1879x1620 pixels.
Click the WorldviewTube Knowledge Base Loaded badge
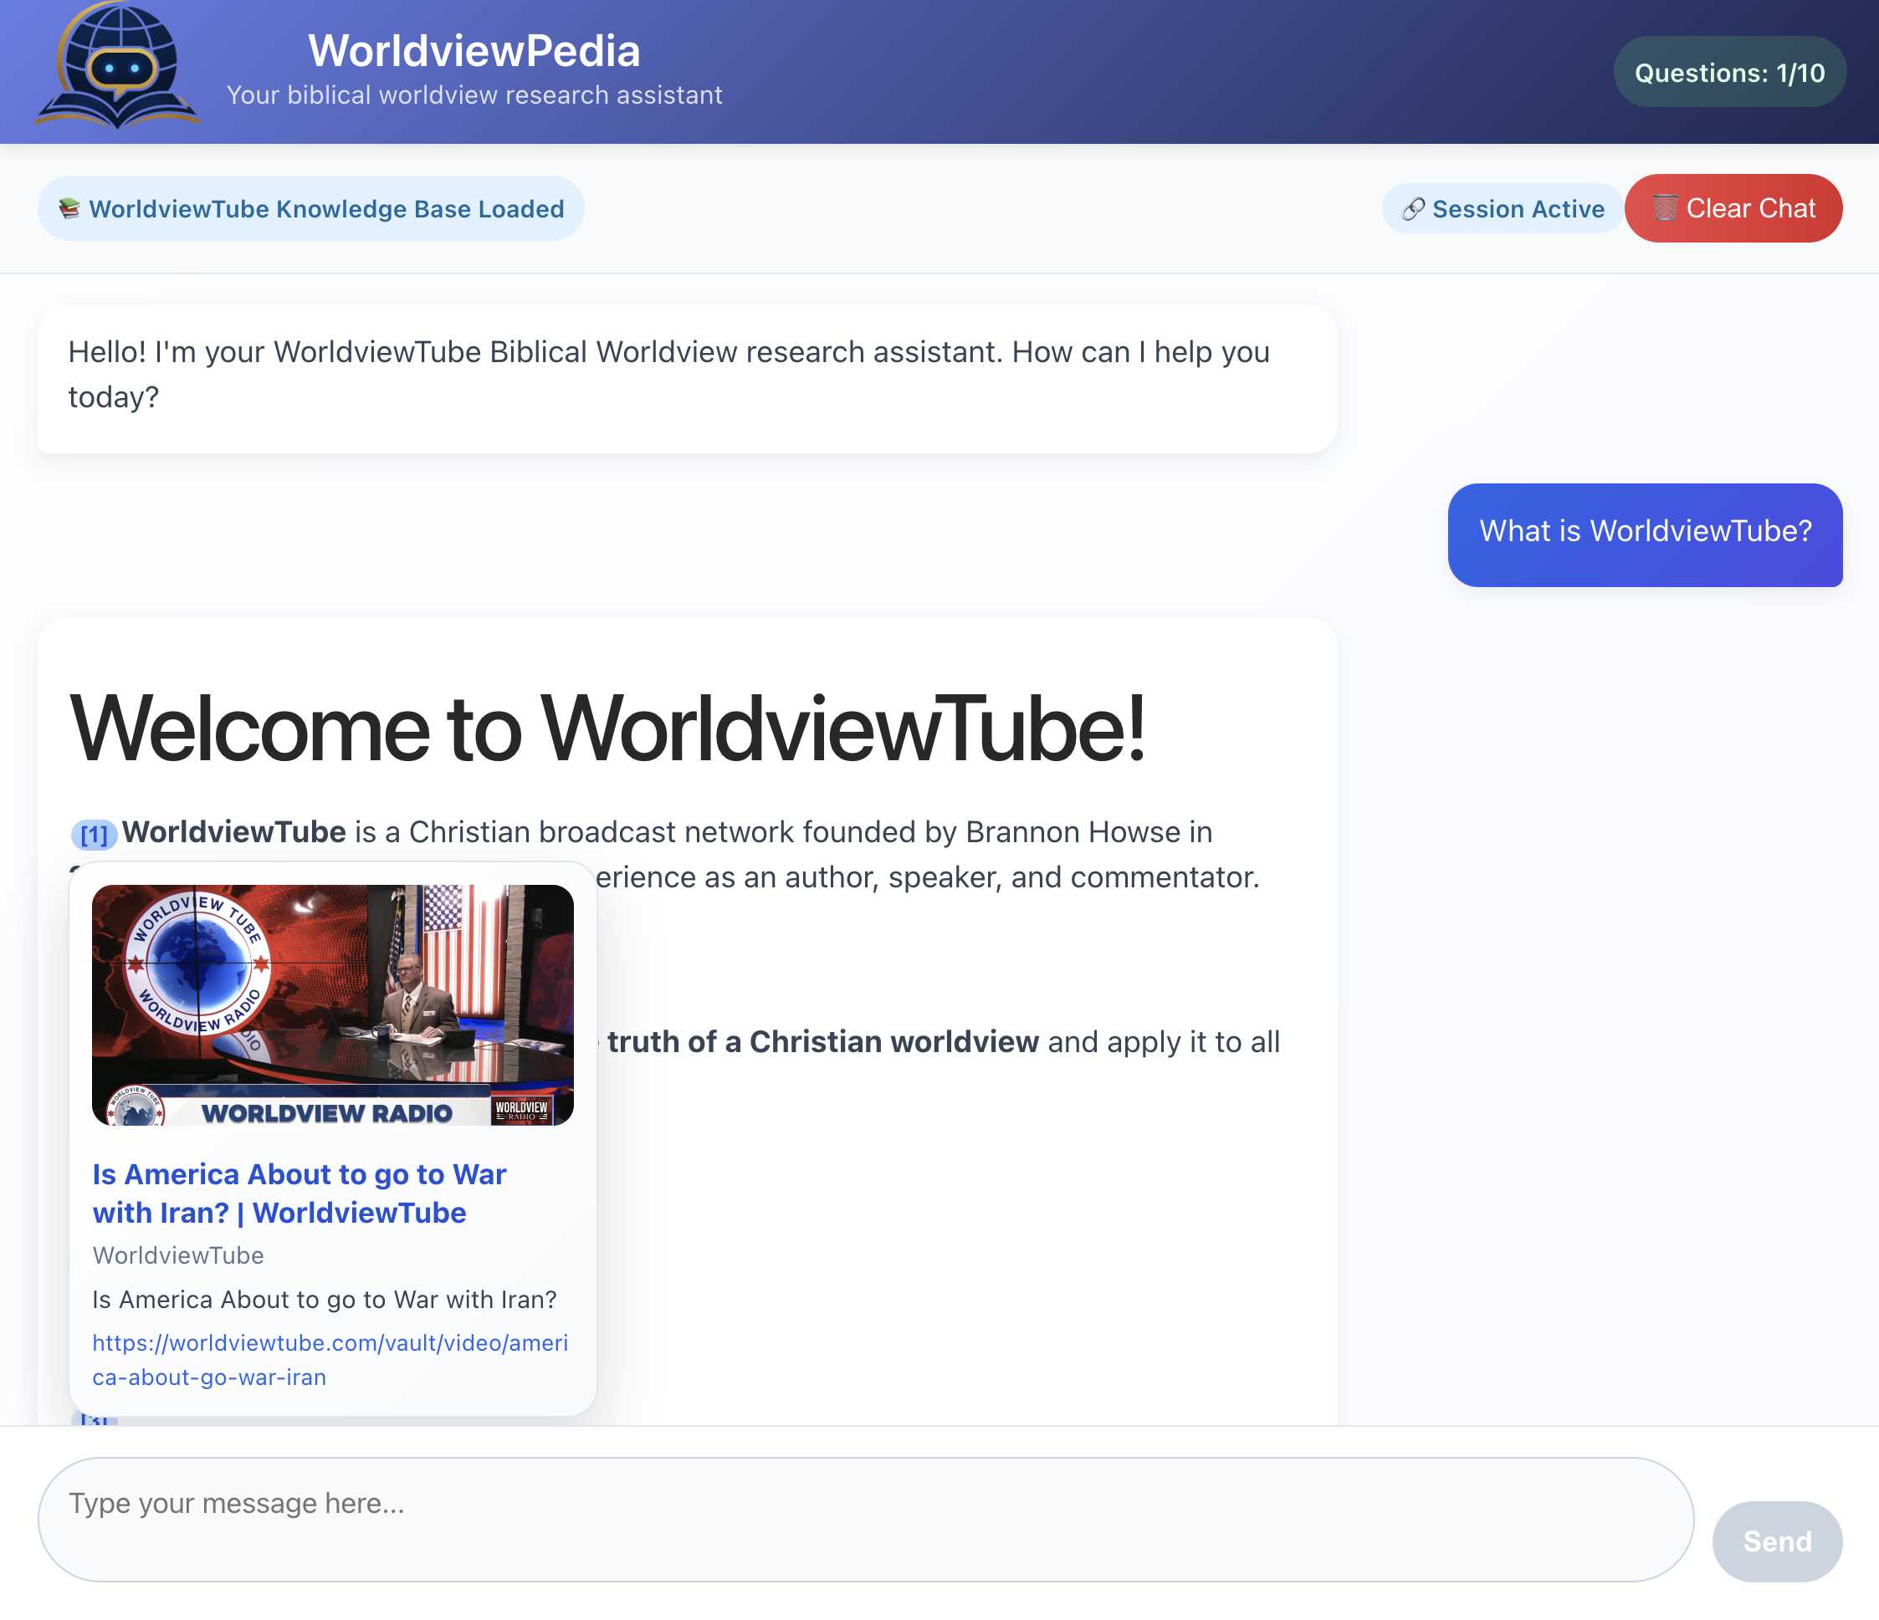[x=310, y=208]
